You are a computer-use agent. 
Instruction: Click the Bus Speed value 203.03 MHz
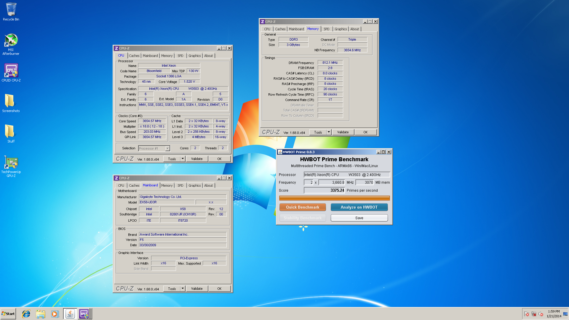(152, 132)
